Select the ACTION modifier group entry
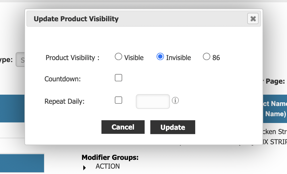This screenshot has height=174, width=287. [108, 166]
